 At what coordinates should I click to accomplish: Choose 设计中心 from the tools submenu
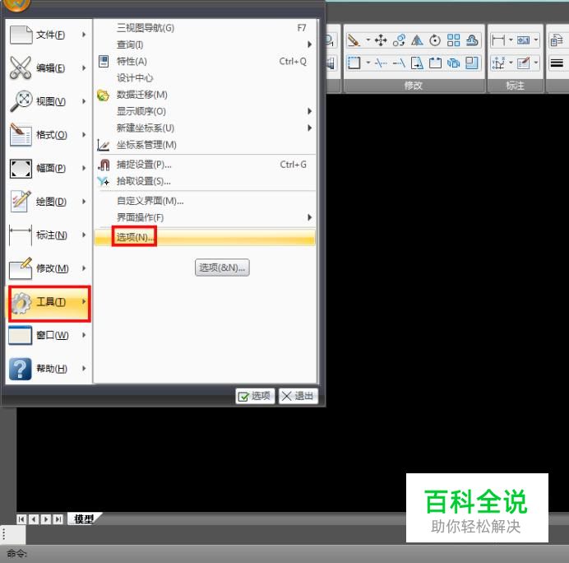point(205,77)
